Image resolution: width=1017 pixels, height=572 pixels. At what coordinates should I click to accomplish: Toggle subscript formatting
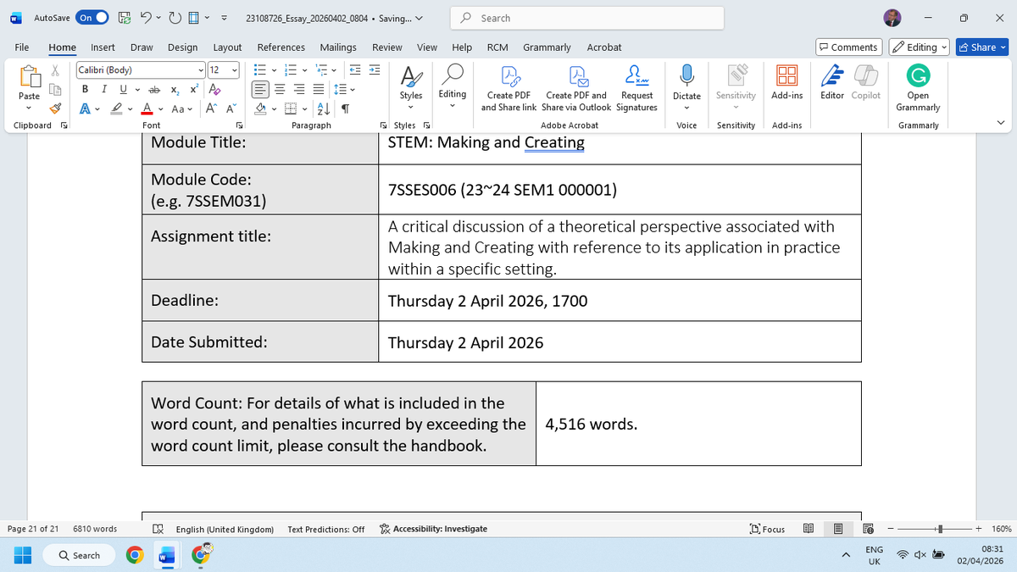coord(175,89)
